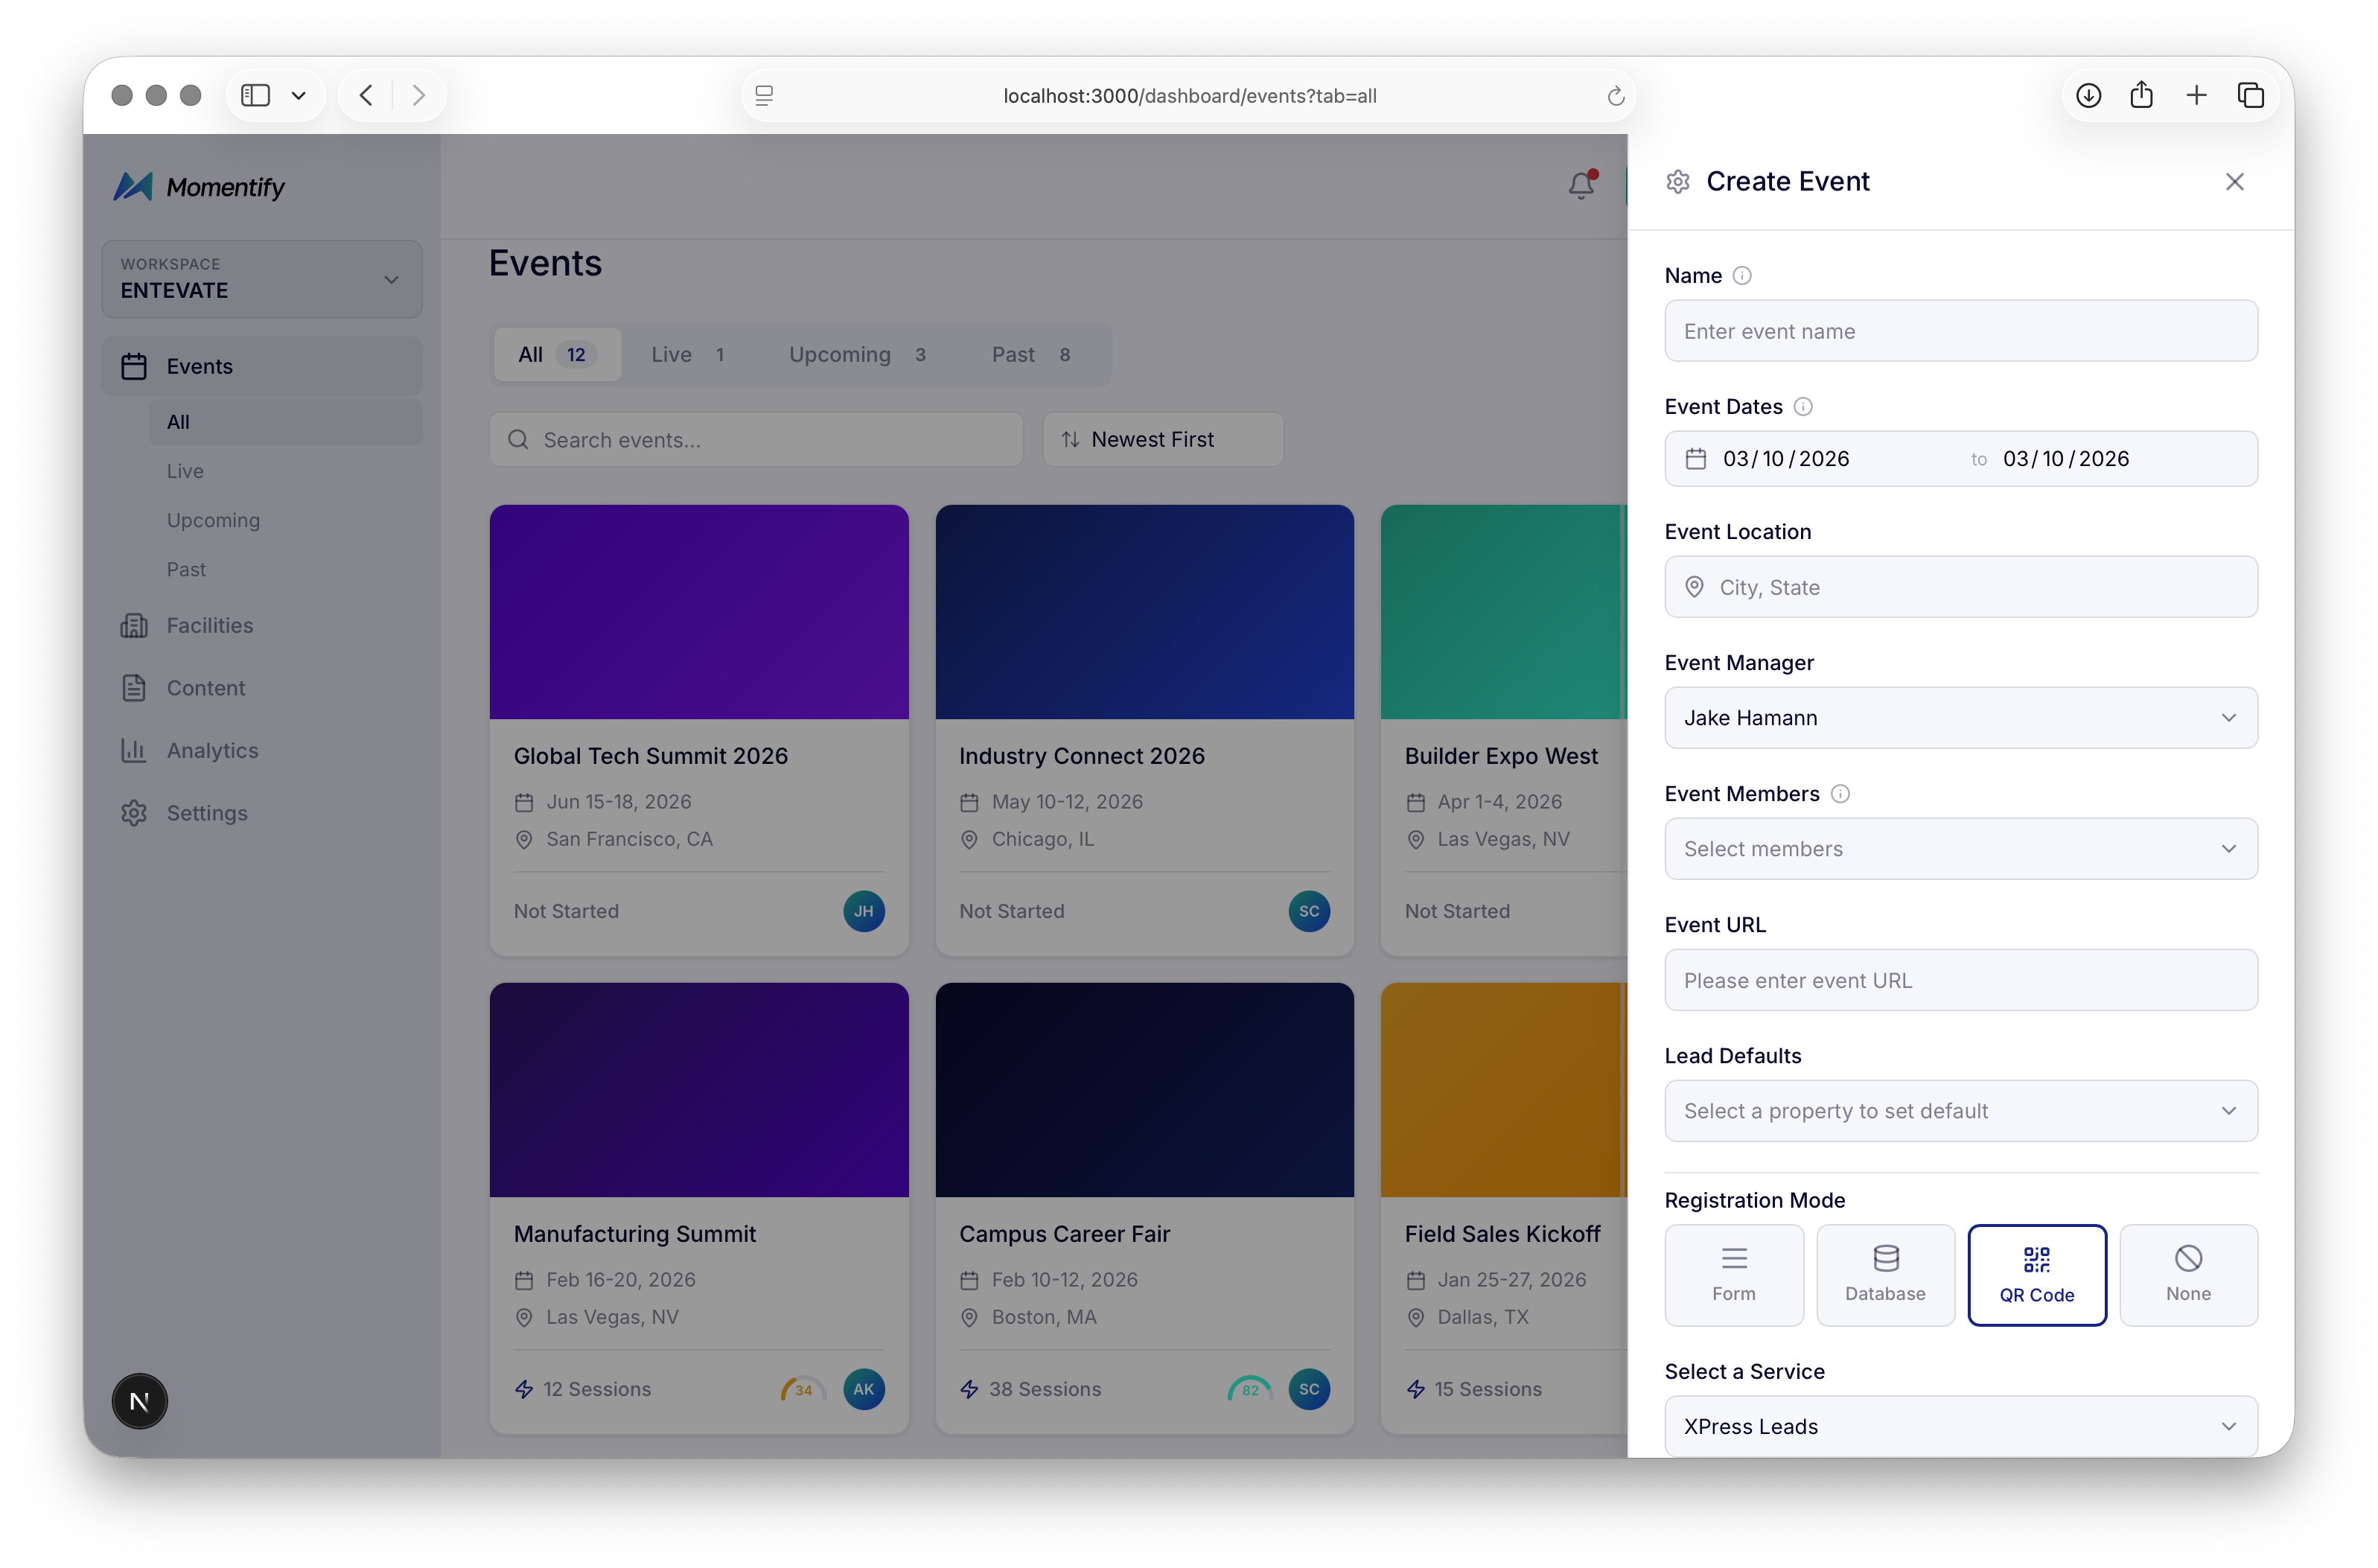Switch to the Past events tab
Screen dimensions: 2378x1568
coord(1013,354)
